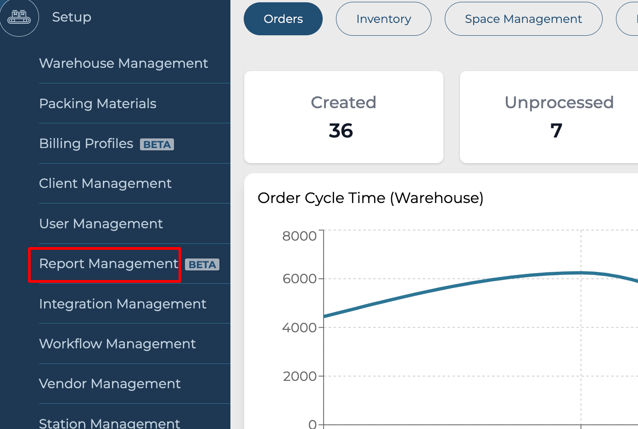
Task: Open Workflow Management
Action: point(118,344)
